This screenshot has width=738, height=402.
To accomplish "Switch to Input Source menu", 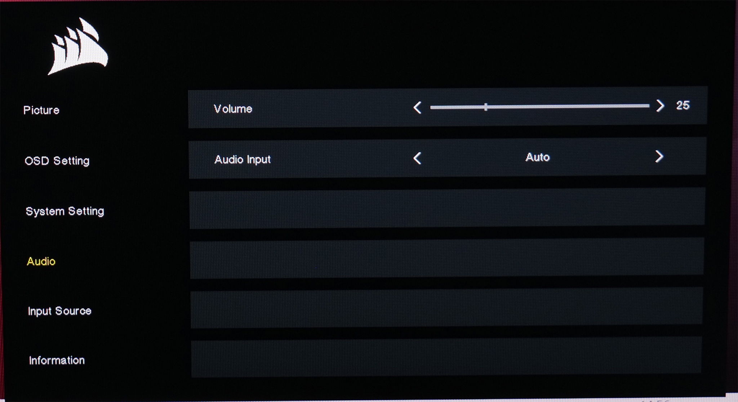I will [59, 311].
